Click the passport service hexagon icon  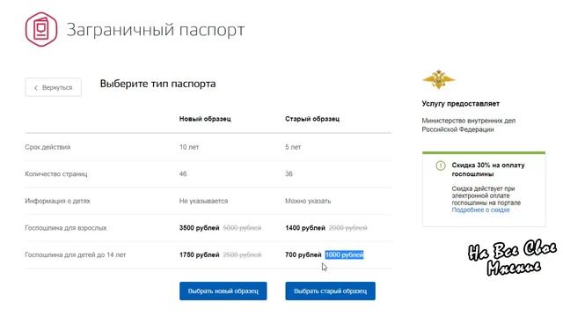(x=41, y=29)
